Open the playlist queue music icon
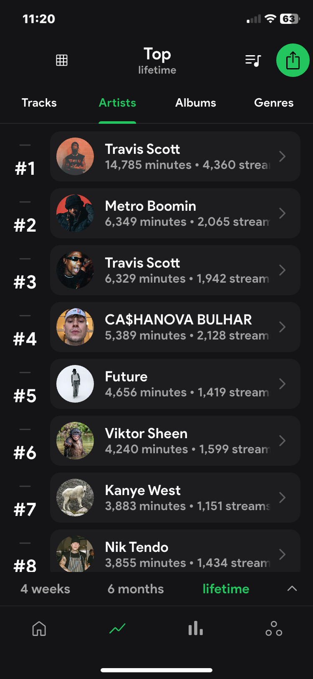This screenshot has height=679, width=313. [x=253, y=61]
